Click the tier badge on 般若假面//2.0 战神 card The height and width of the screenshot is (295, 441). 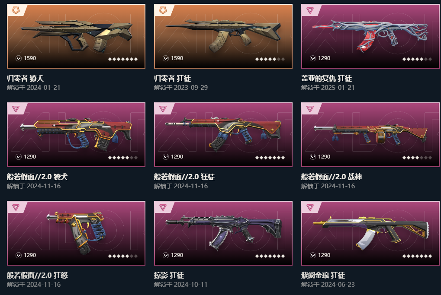(x=310, y=109)
